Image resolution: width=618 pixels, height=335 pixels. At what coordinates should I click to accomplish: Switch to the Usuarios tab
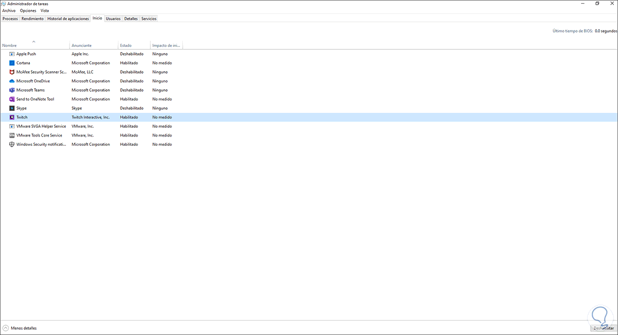[113, 19]
